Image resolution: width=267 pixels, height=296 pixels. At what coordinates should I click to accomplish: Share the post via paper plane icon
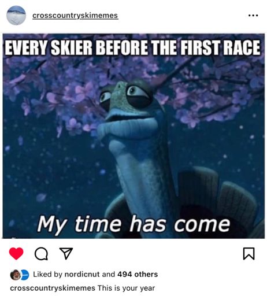tap(66, 253)
